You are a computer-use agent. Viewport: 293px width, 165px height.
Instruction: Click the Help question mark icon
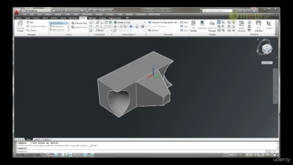click(255, 11)
